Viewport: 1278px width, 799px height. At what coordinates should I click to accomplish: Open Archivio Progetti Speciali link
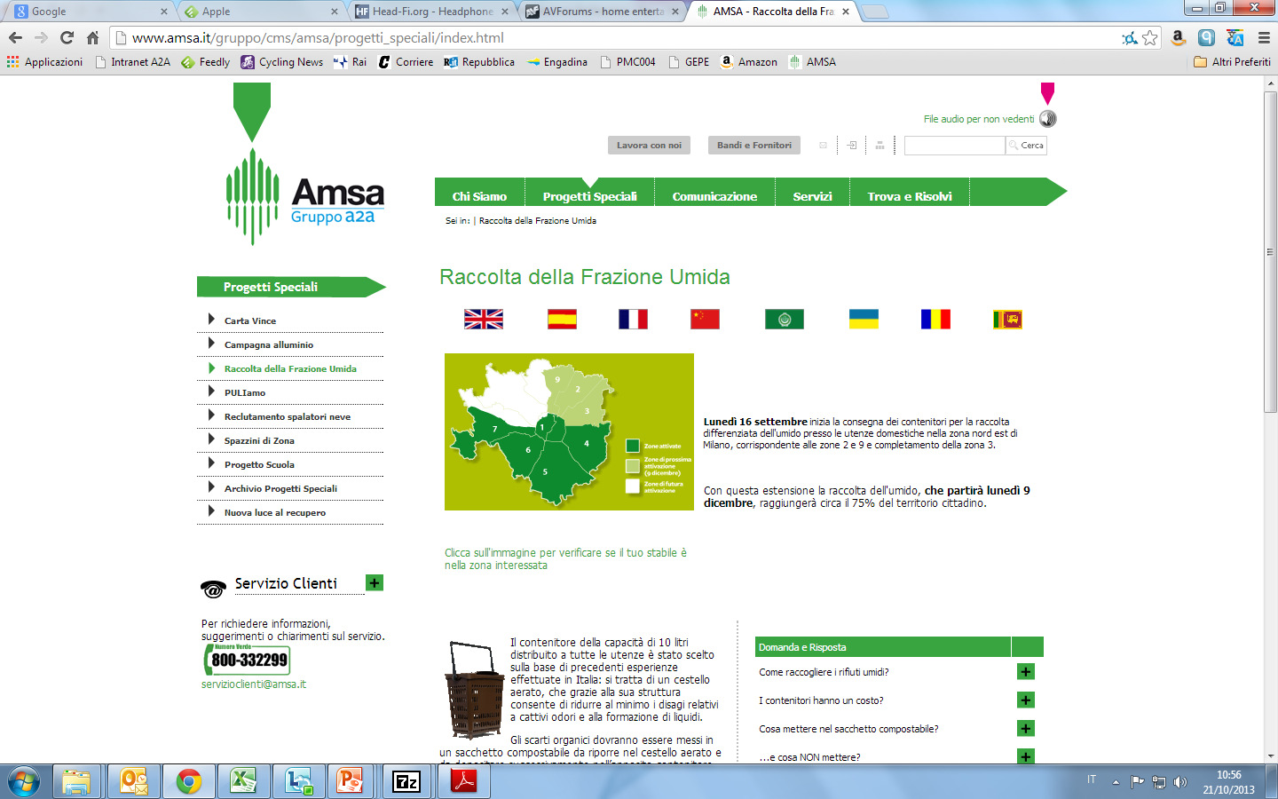pos(280,488)
